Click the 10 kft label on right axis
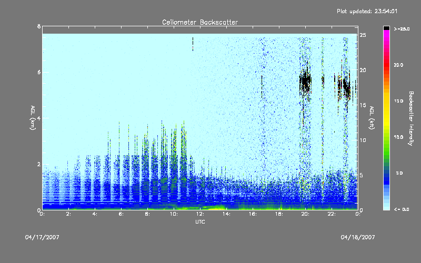This screenshot has width=421, height=263. point(363,140)
